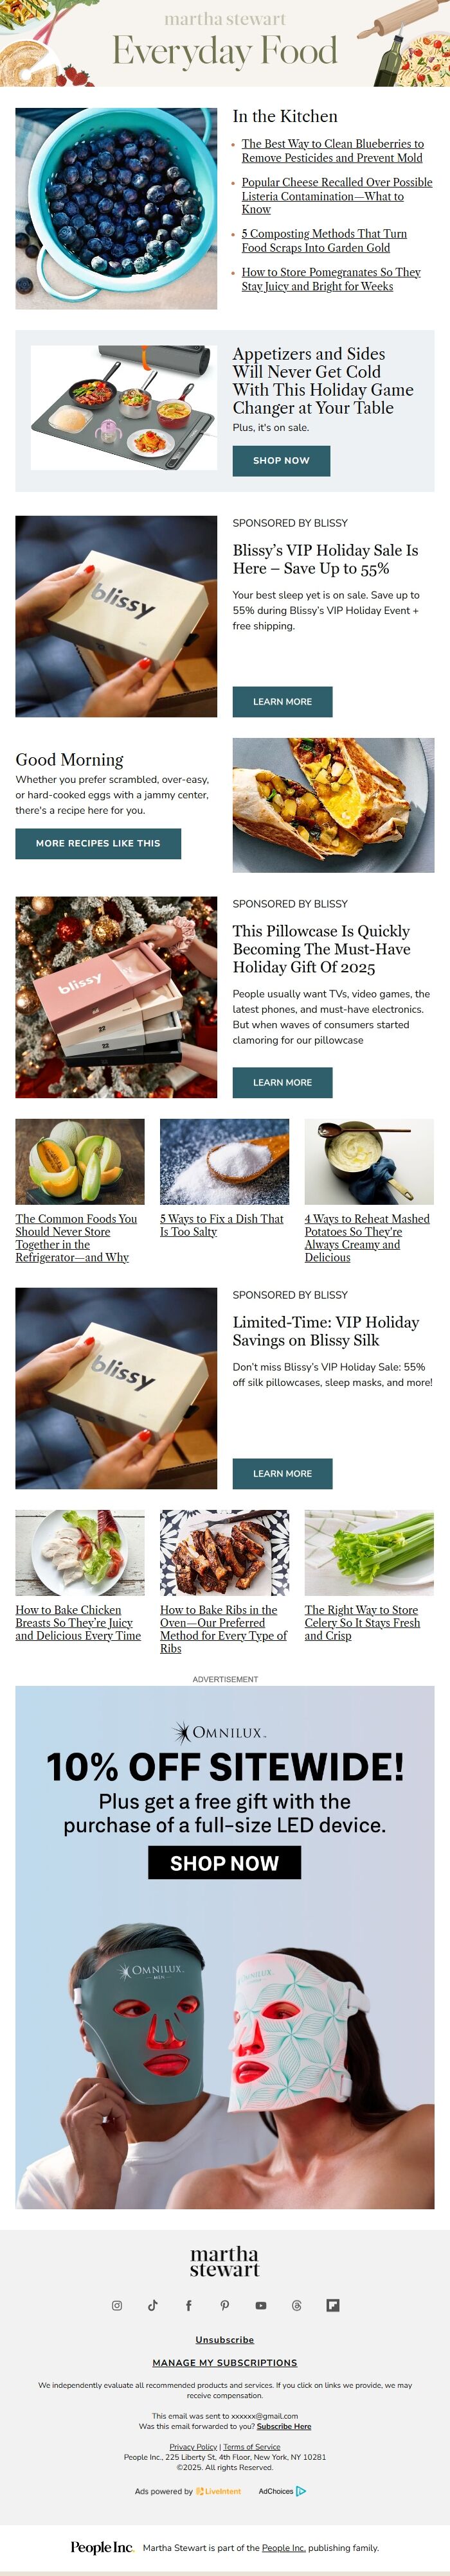Open MANAGE MY SUBSCRIPTIONS link
The image size is (450, 2576).
[225, 2363]
